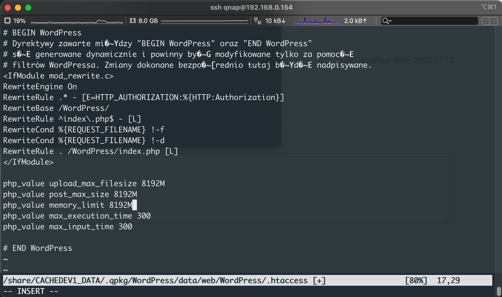The image size is (502, 297).
Task: Click the 10 kB download rate label
Action: pos(275,21)
